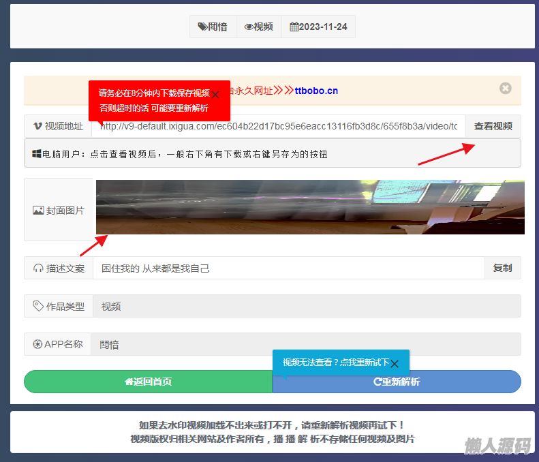This screenshot has height=462, width=539.
Task: Click the picture icon on 封面图片 label
Action: click(x=38, y=211)
